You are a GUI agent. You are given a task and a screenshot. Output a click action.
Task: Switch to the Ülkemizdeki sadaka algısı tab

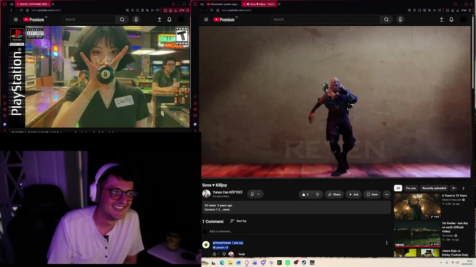222,4
